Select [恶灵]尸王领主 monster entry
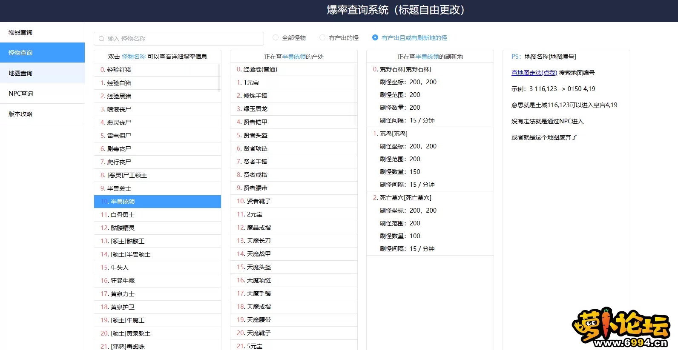Image resolution: width=678 pixels, height=350 pixels. pos(157,175)
